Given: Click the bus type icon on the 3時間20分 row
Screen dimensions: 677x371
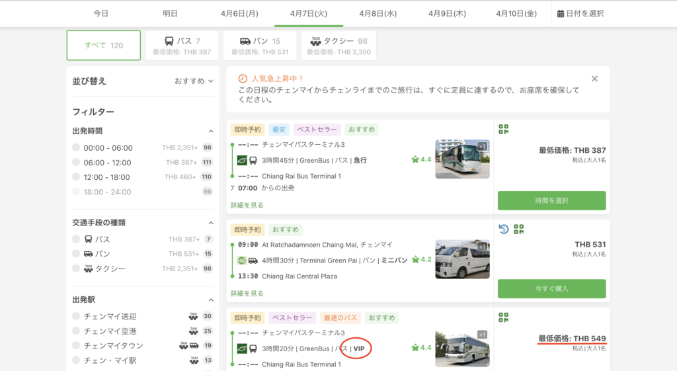Looking at the screenshot, I should point(253,349).
